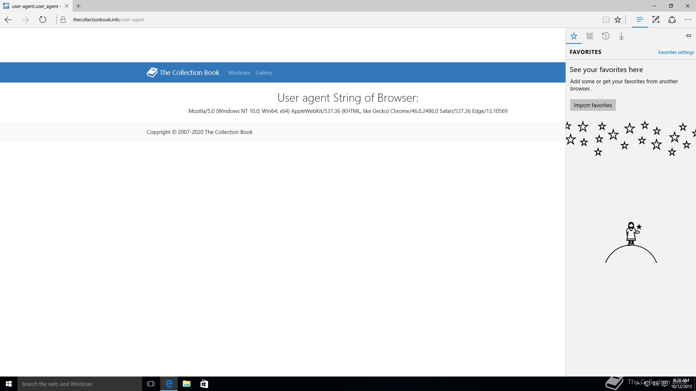Image resolution: width=696 pixels, height=391 pixels.
Task: Open Windows link in site navbar
Action: [x=239, y=73]
